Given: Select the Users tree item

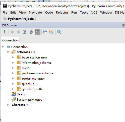Looking at the screenshot, I should pos(21,94).
